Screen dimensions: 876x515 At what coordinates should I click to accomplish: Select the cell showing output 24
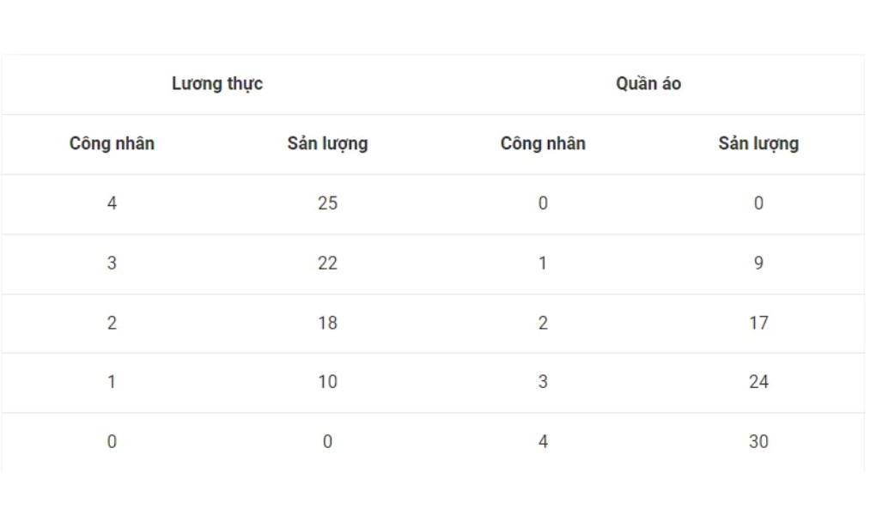click(758, 382)
